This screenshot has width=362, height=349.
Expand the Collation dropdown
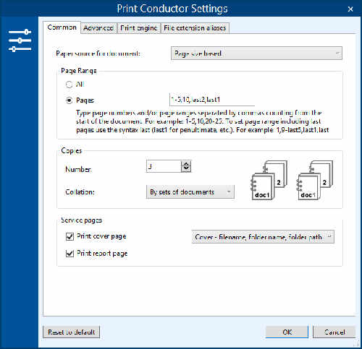190,192
